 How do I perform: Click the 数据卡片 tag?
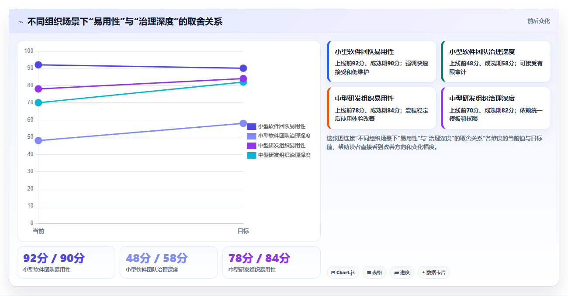[434, 272]
